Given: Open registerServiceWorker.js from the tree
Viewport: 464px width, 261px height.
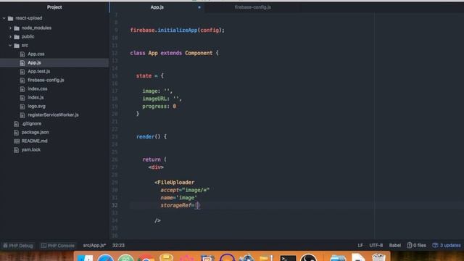Looking at the screenshot, I should point(53,115).
